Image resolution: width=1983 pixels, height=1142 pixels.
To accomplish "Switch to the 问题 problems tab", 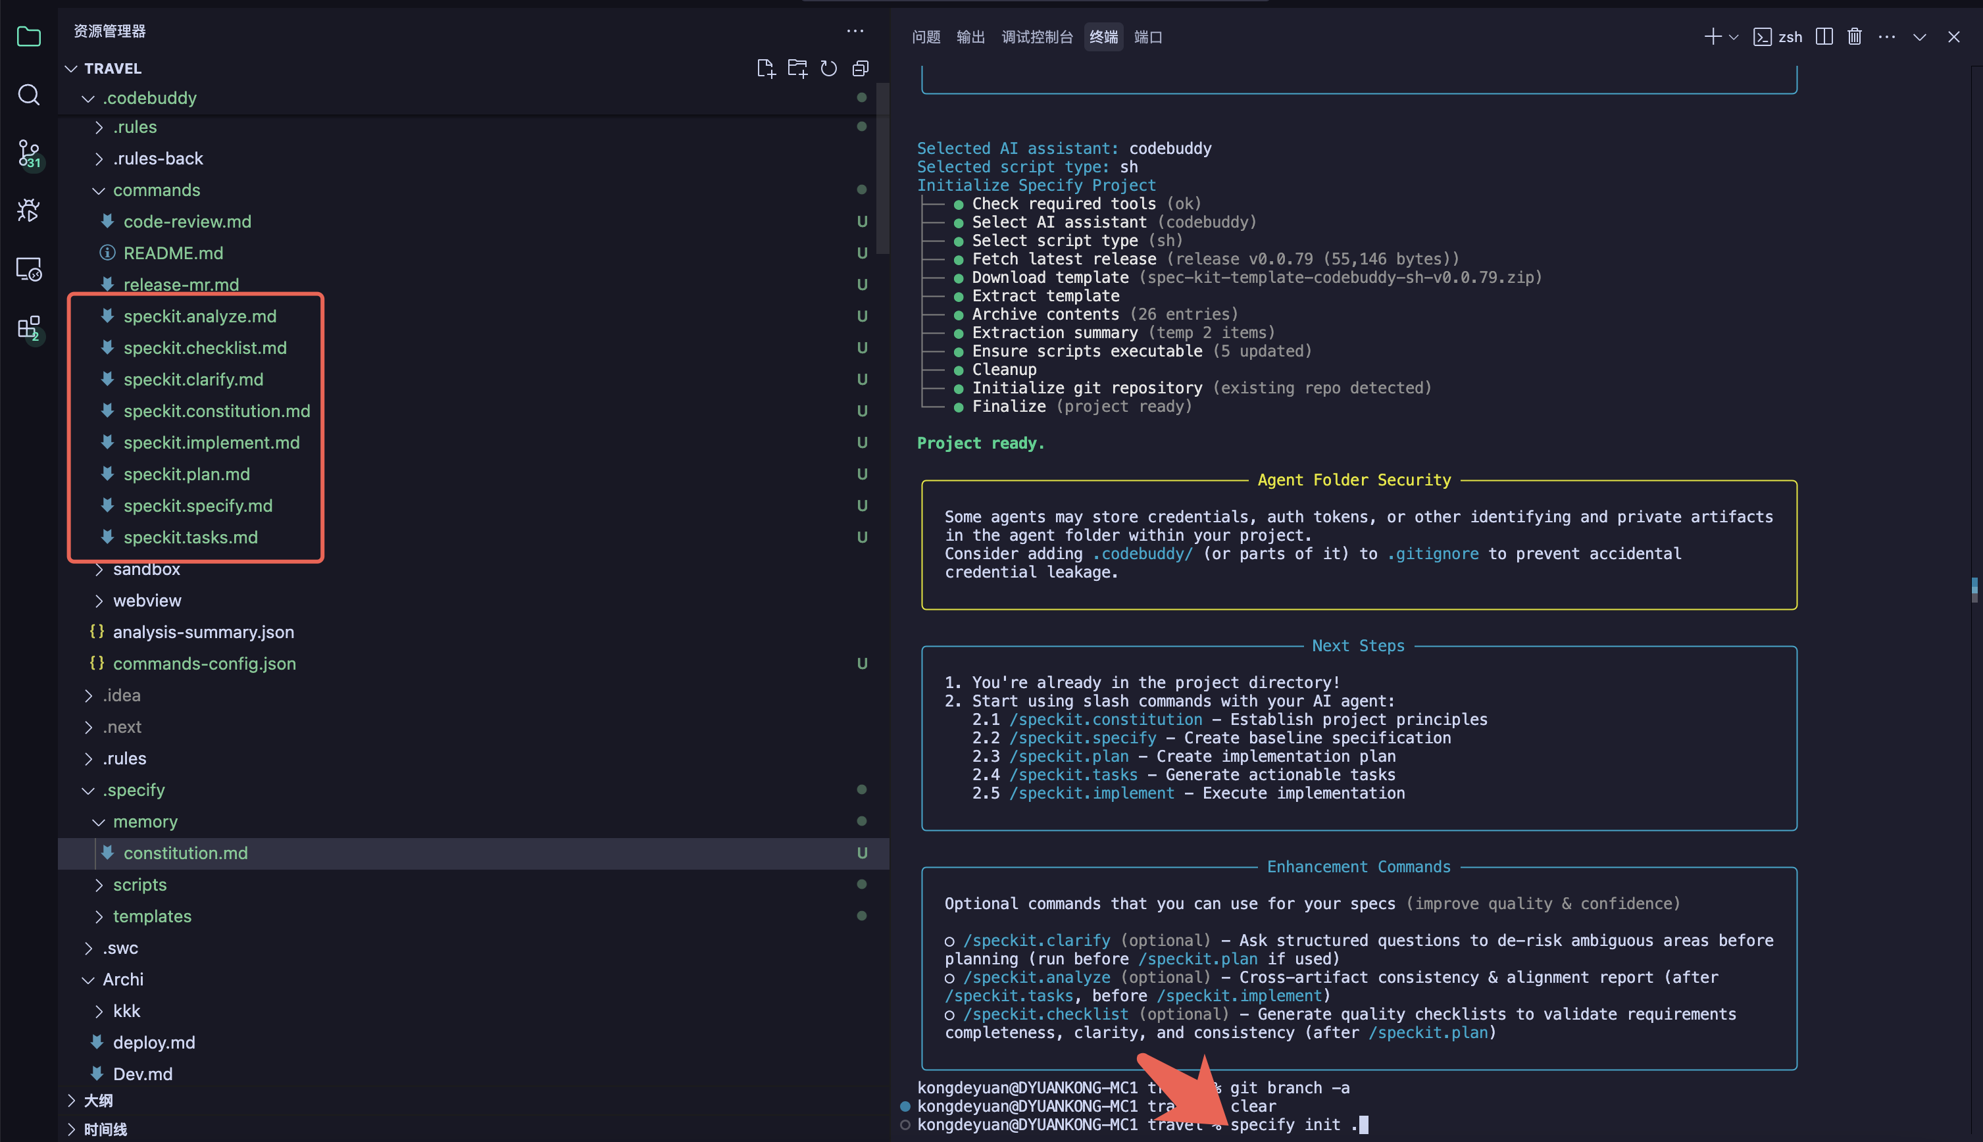I will 926,37.
